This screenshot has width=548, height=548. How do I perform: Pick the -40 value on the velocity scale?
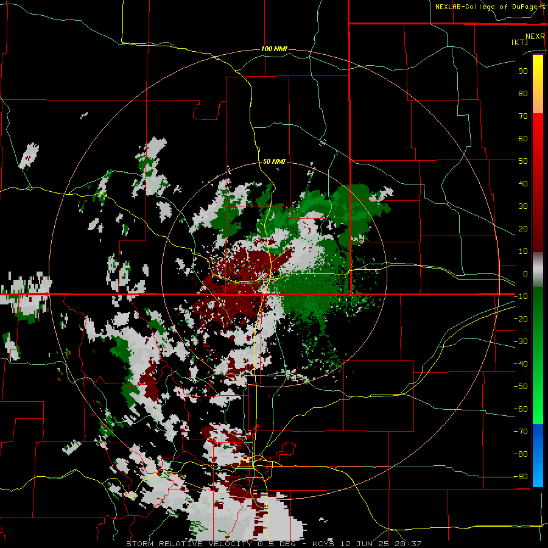(x=521, y=364)
